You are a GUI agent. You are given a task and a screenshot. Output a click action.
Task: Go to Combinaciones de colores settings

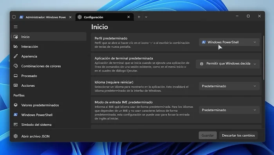(x=49, y=66)
